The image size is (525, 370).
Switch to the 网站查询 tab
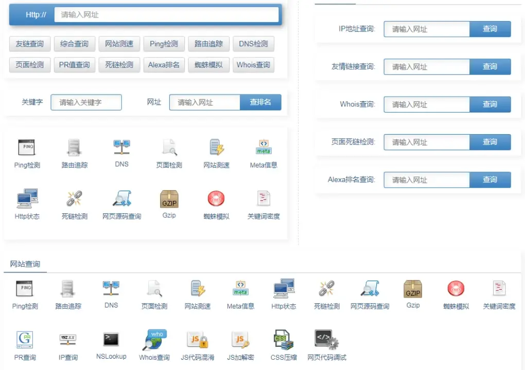pos(25,264)
